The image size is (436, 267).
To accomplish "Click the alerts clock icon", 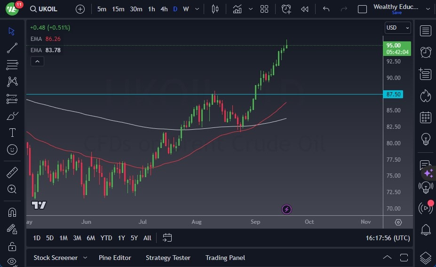I will [x=426, y=52].
